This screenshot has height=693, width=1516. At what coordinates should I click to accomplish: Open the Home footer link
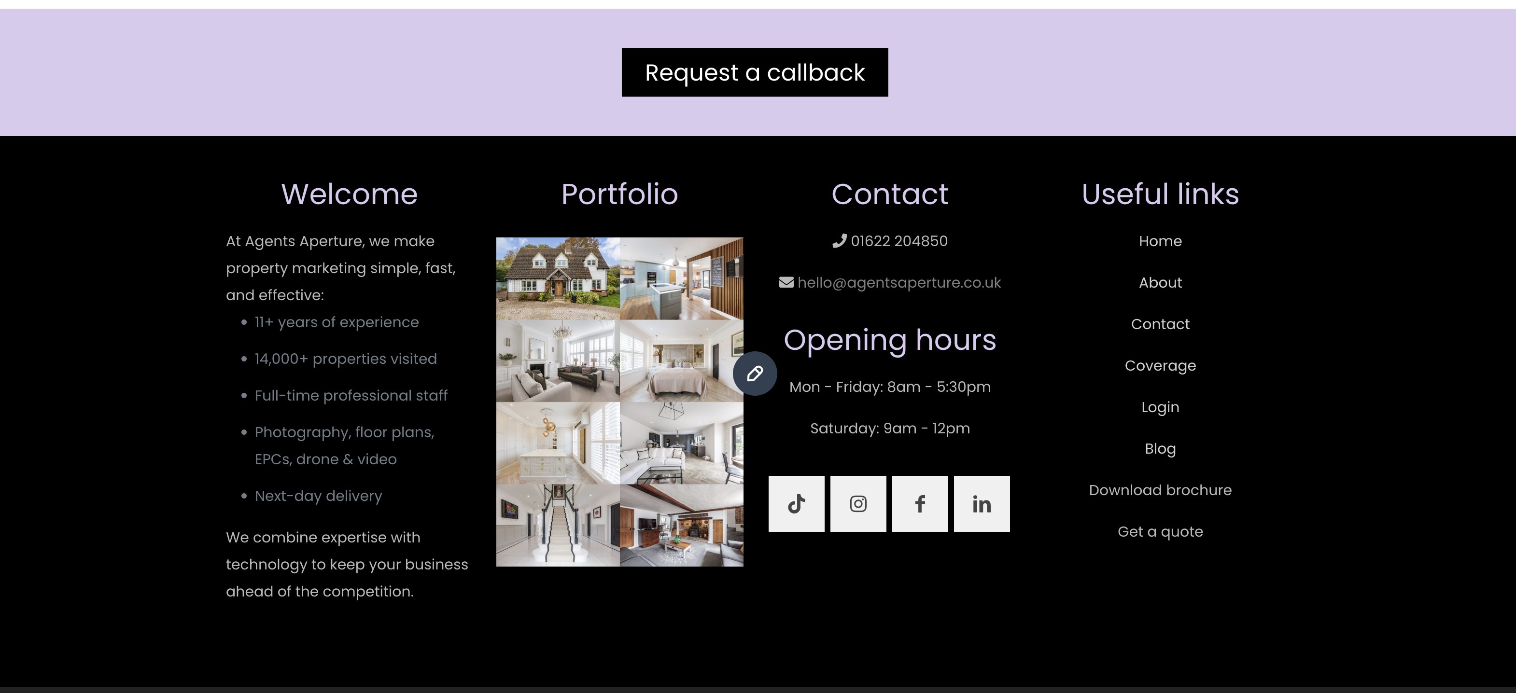pos(1160,241)
